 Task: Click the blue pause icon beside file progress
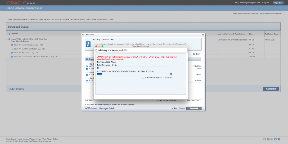coord(171,74)
